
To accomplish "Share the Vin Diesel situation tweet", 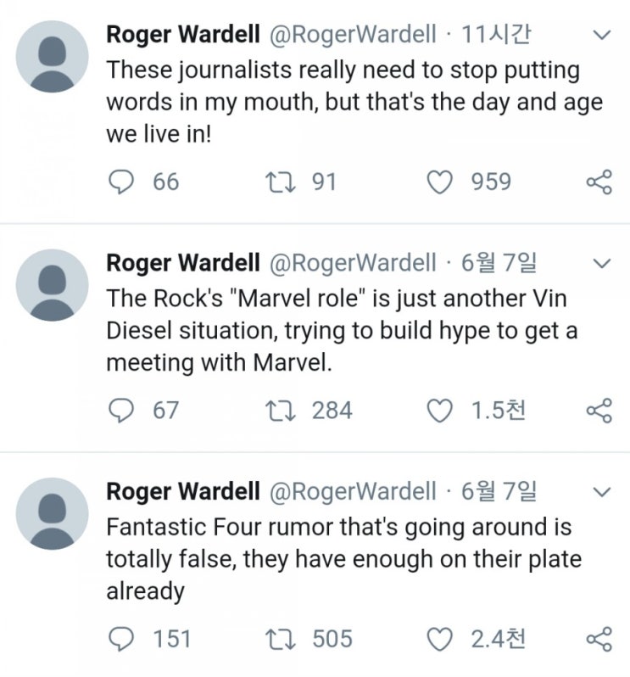I will [x=599, y=410].
